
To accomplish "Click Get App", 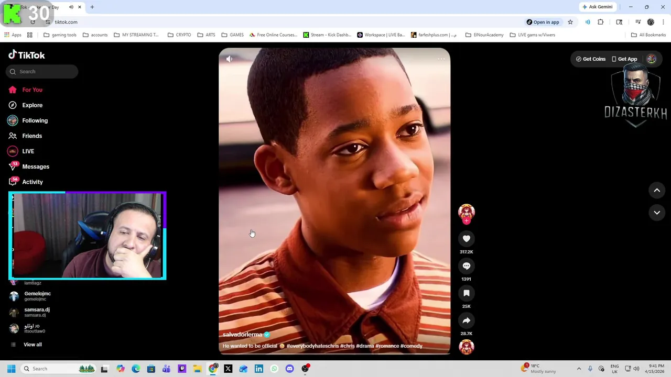I will (x=624, y=59).
